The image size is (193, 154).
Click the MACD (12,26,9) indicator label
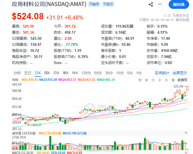coord(23,153)
